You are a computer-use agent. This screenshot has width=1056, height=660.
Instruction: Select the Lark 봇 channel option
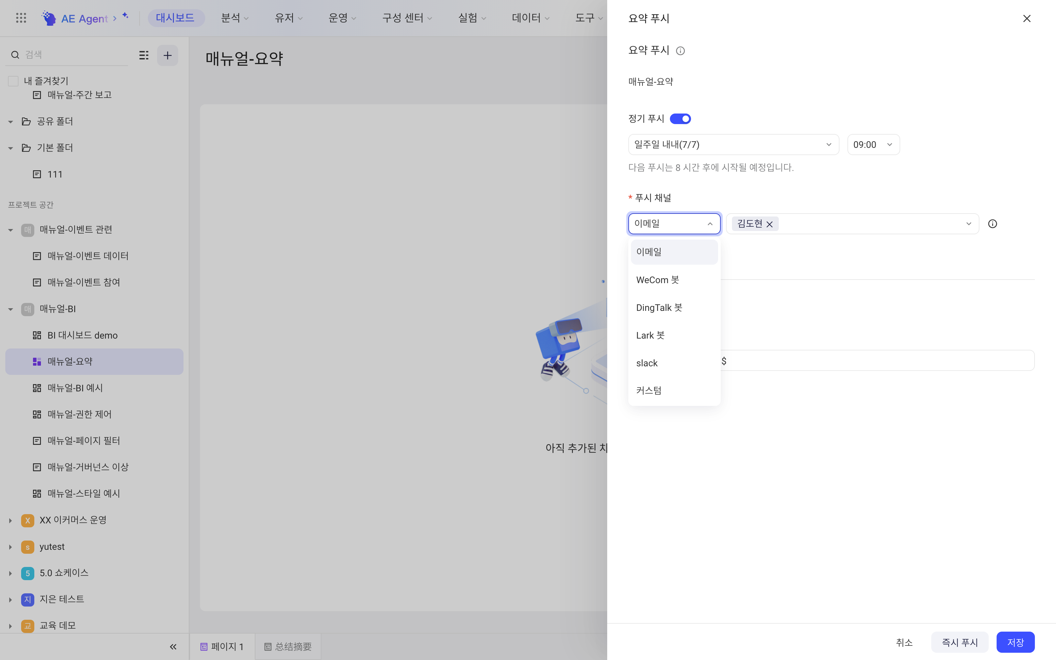pos(674,335)
